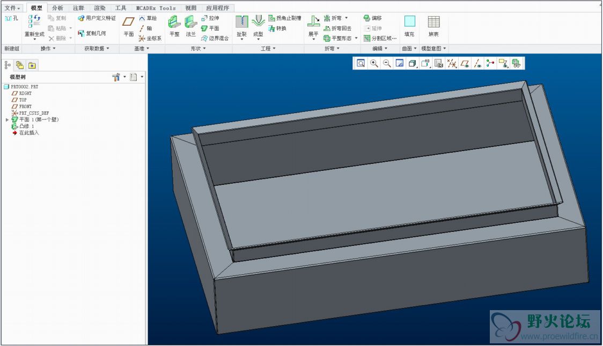Open the 工程 group dropdown

268,48
